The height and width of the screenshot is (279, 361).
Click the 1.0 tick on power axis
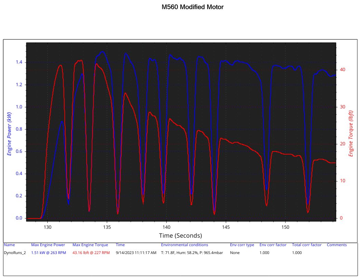pyautogui.click(x=19, y=107)
